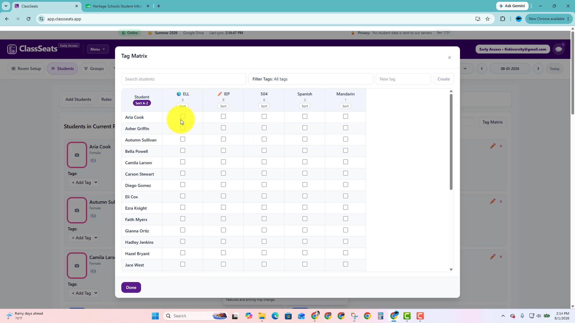
Task: Click the Search students field
Action: [x=184, y=79]
